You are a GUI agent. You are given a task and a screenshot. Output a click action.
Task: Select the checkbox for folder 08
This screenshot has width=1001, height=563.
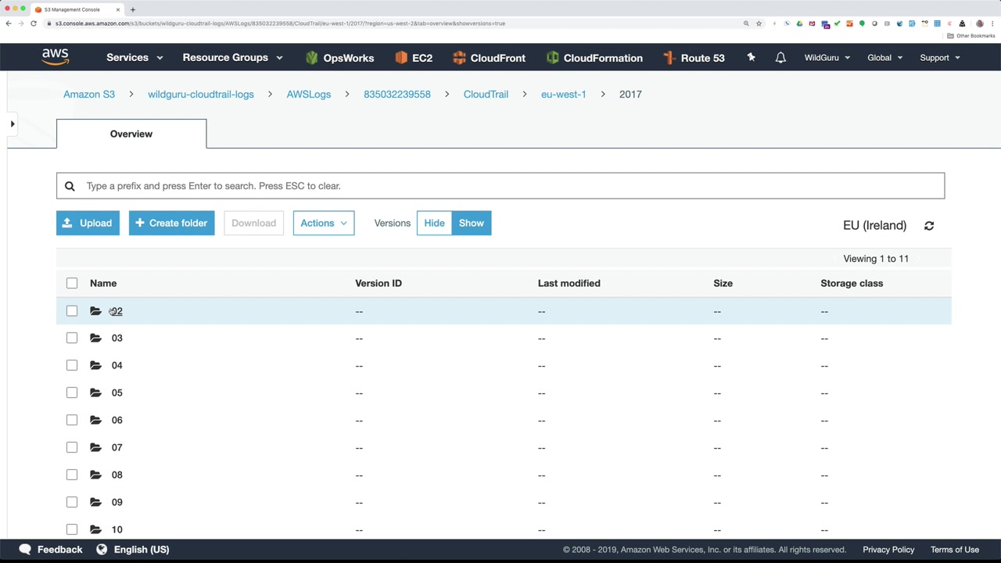(x=72, y=475)
